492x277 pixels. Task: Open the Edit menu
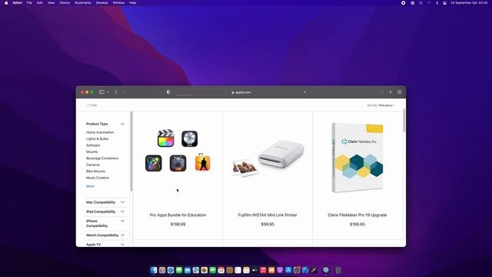[x=39, y=3]
